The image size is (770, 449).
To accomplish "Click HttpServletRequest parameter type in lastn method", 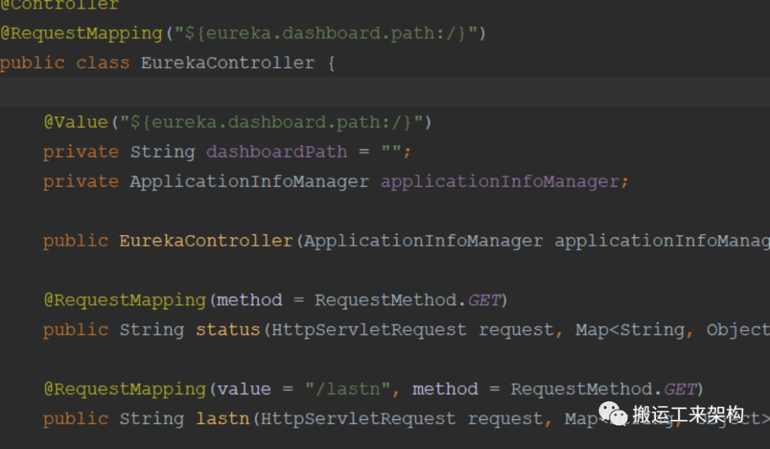I will 359,418.
